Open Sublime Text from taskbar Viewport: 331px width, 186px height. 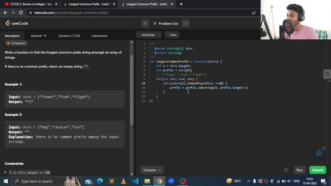click(112, 181)
